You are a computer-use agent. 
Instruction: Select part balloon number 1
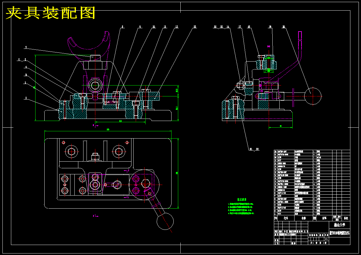pyautogui.click(x=26, y=98)
